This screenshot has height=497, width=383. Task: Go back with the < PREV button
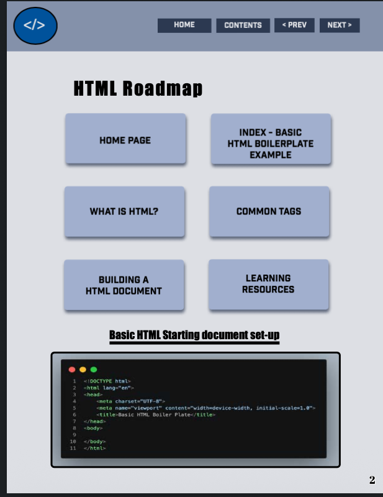294,25
